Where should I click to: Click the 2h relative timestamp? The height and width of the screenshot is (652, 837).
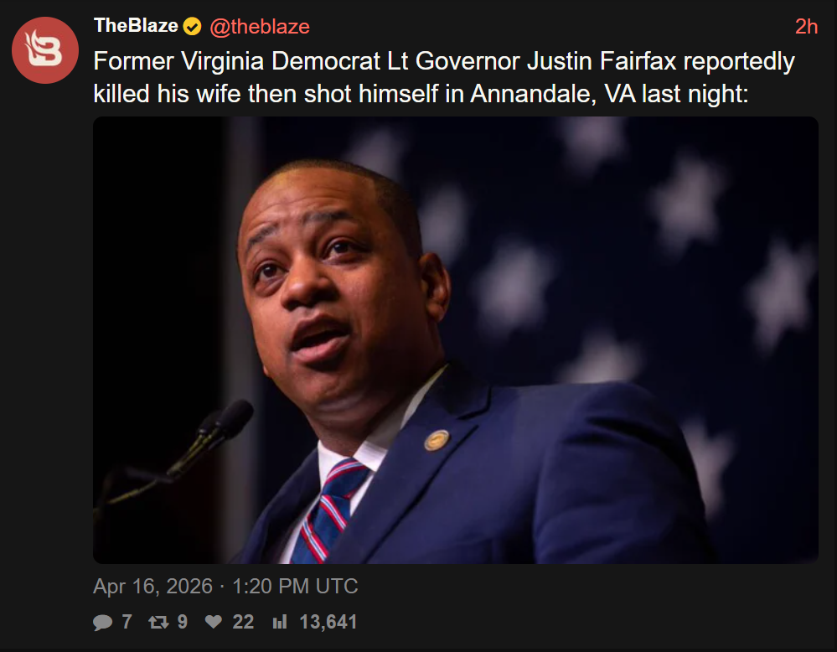pyautogui.click(x=806, y=27)
